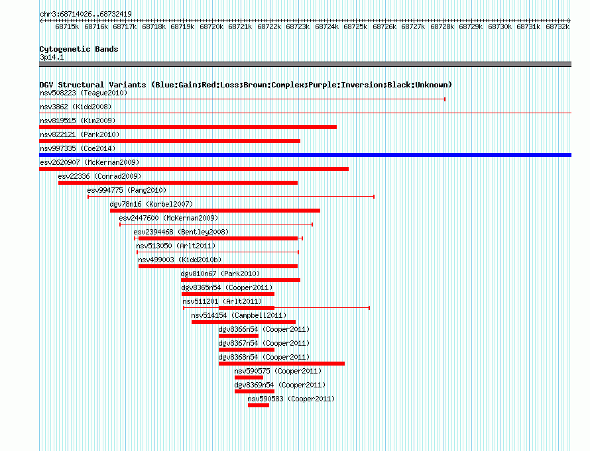The width and height of the screenshot is (590, 451).
Task: Click the red bar of nsv822121 (Park2010)
Action: pos(170,141)
